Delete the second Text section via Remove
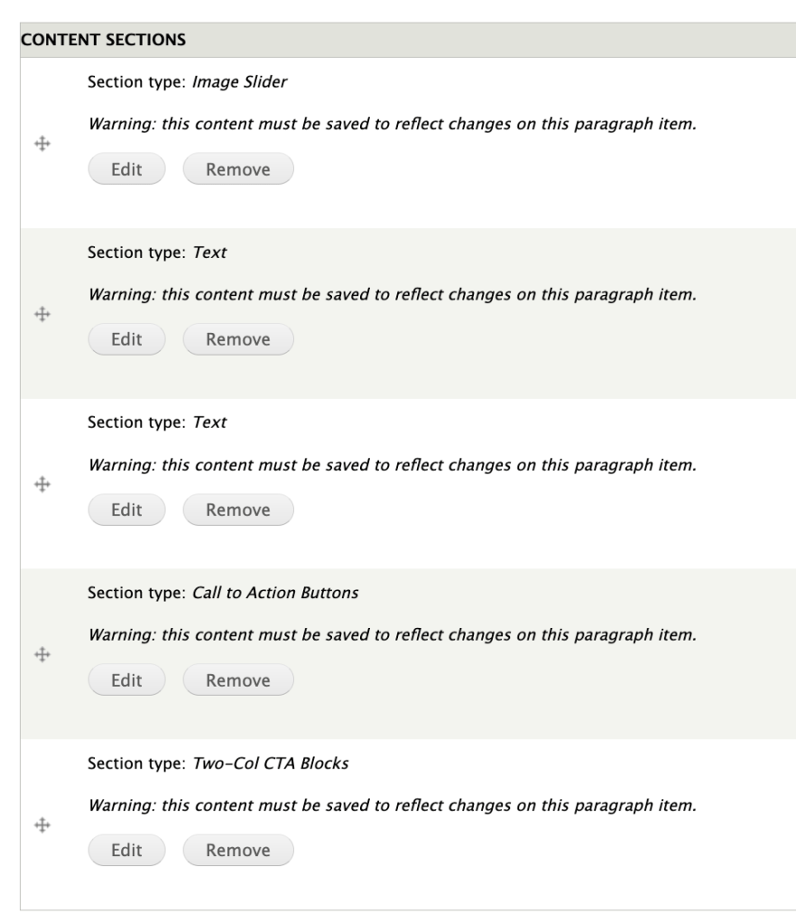 click(x=238, y=510)
